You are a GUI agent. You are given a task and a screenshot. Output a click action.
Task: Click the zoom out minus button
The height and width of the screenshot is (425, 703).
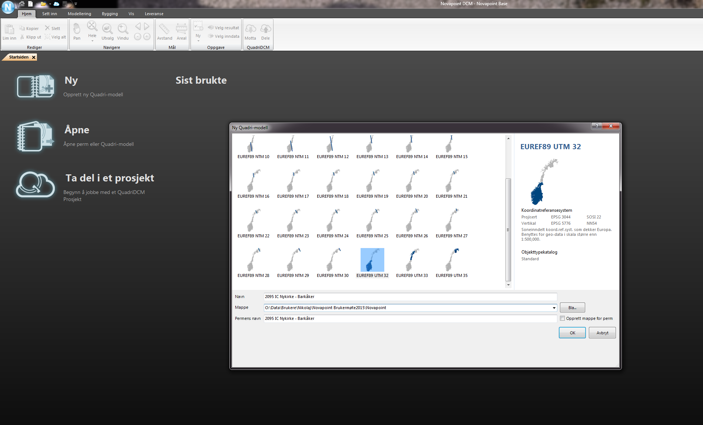(137, 36)
